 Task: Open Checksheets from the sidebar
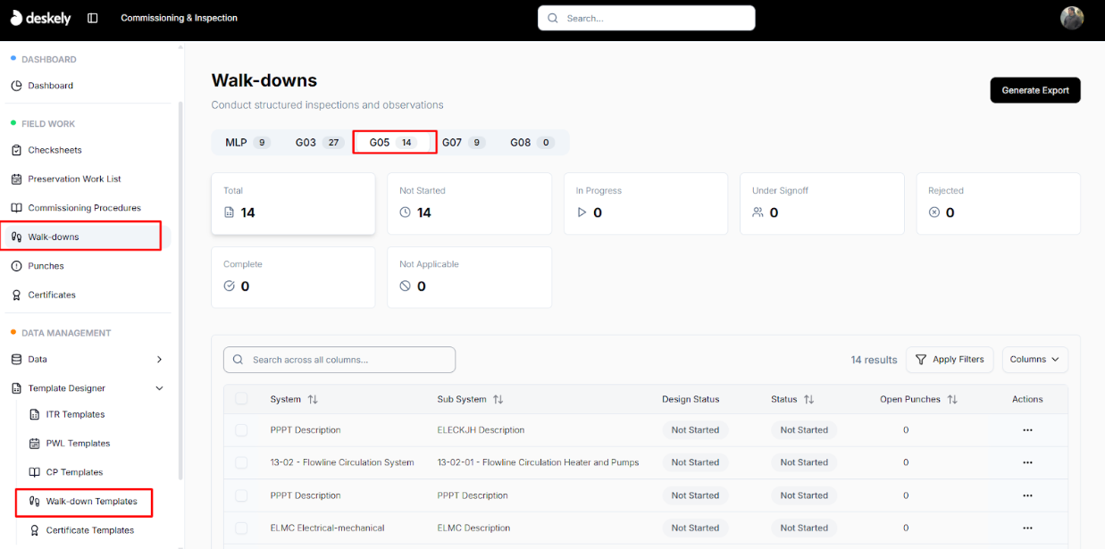click(x=54, y=150)
